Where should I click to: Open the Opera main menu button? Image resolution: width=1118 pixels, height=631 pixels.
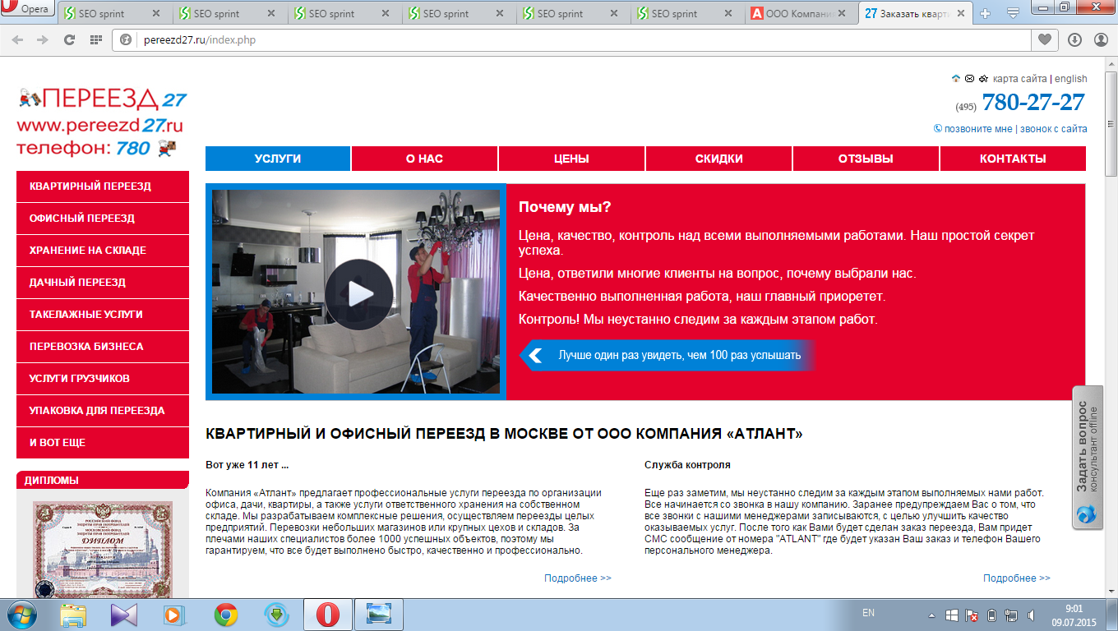[x=26, y=9]
